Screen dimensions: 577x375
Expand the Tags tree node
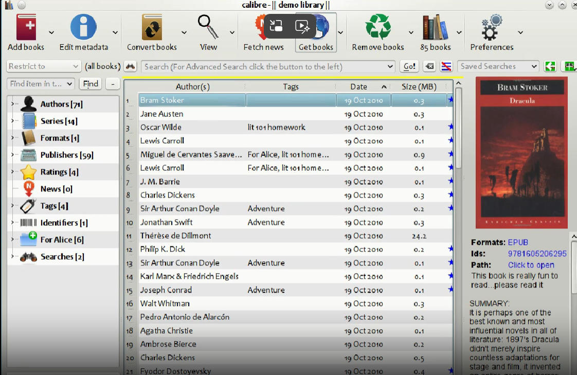point(12,206)
